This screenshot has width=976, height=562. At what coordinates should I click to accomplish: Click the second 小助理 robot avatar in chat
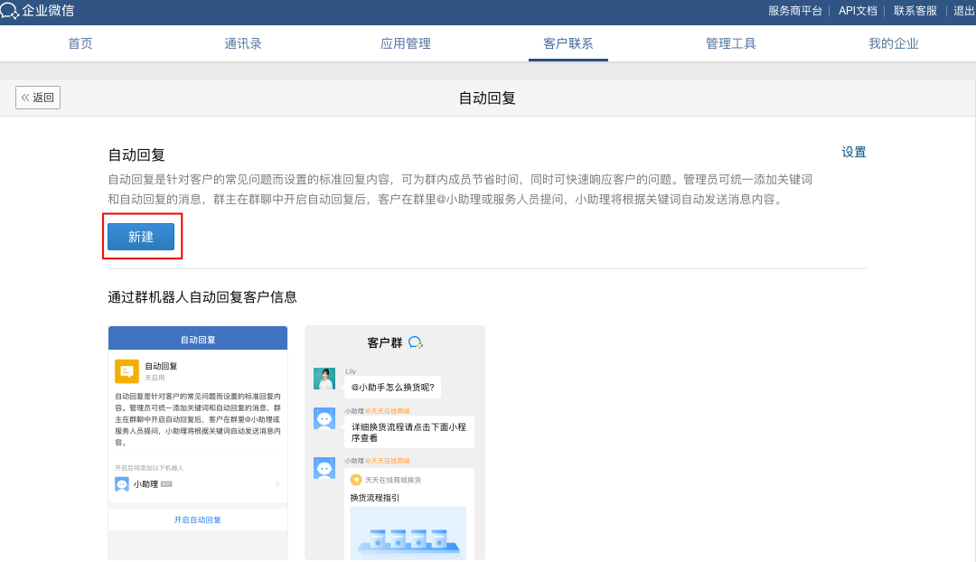(324, 468)
